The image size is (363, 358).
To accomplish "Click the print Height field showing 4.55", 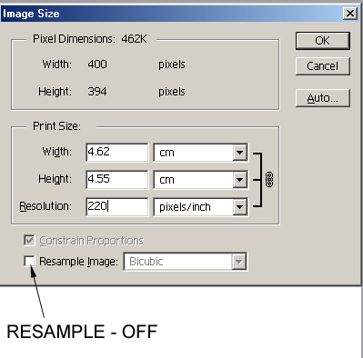I will coord(117,180).
